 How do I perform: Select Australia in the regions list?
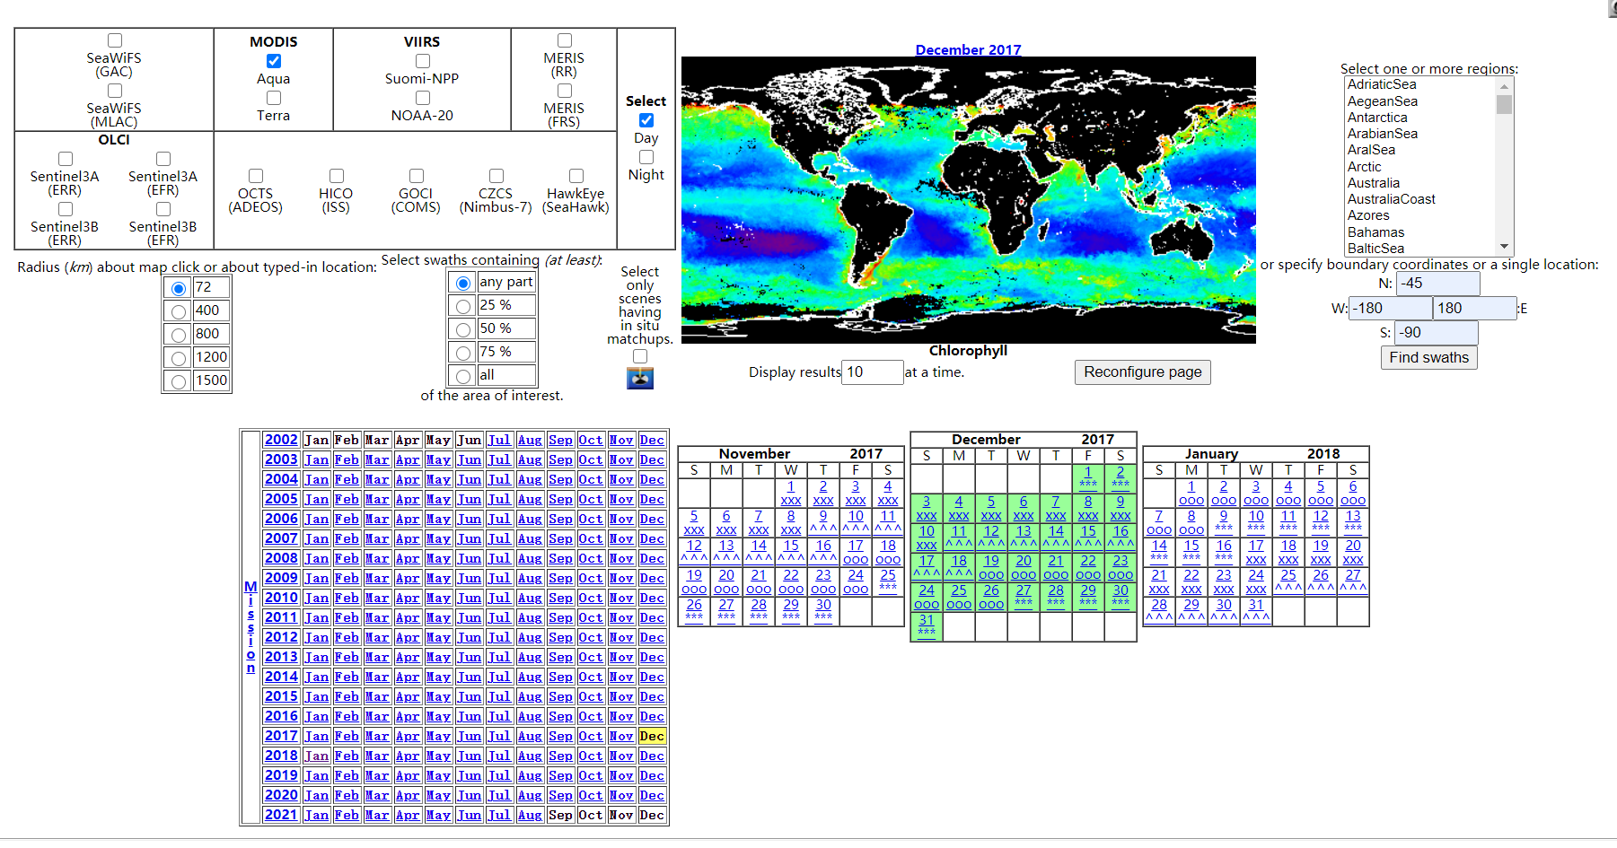point(1374,183)
